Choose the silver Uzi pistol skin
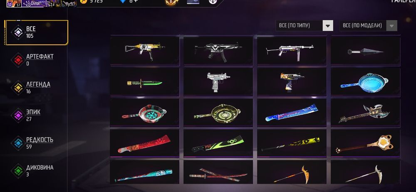The image size is (416, 192). pos(218,82)
